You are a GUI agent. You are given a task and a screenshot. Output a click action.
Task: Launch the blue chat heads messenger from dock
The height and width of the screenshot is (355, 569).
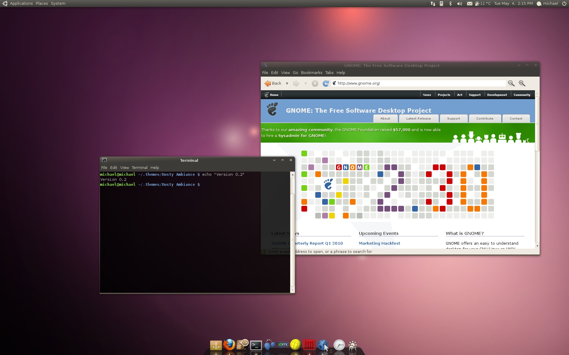click(269, 345)
